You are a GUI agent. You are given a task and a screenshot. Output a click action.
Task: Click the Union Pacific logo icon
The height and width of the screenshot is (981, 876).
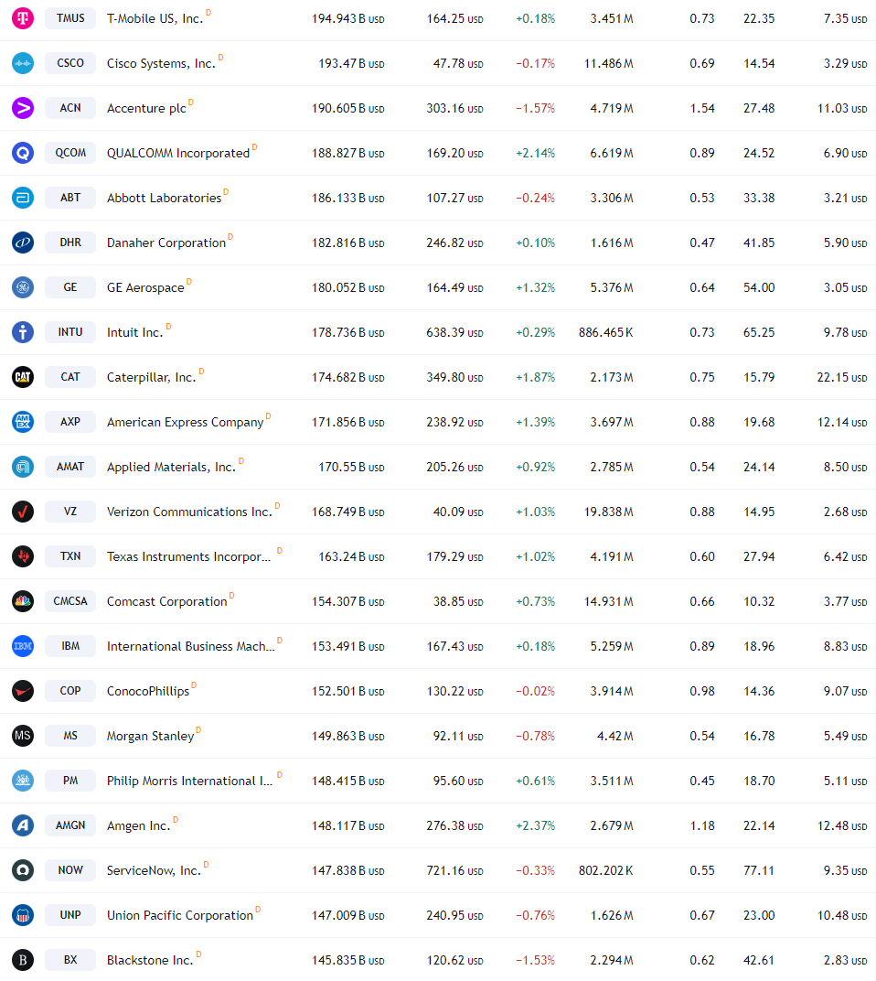pos(23,915)
